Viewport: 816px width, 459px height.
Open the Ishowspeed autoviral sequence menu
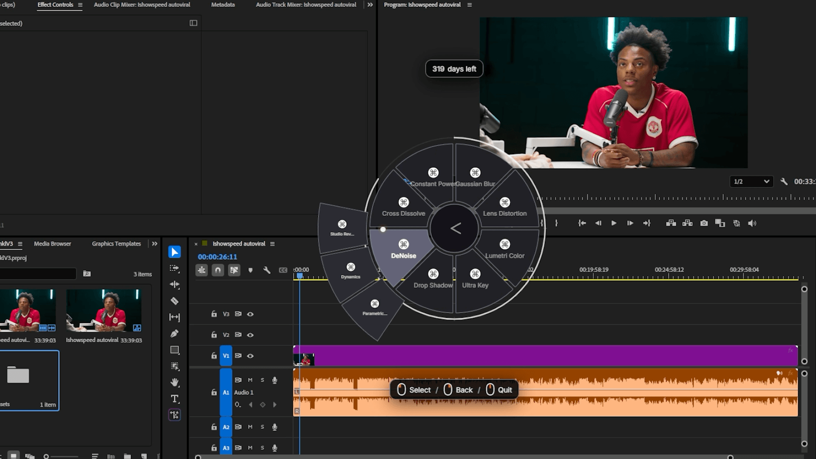pyautogui.click(x=272, y=244)
